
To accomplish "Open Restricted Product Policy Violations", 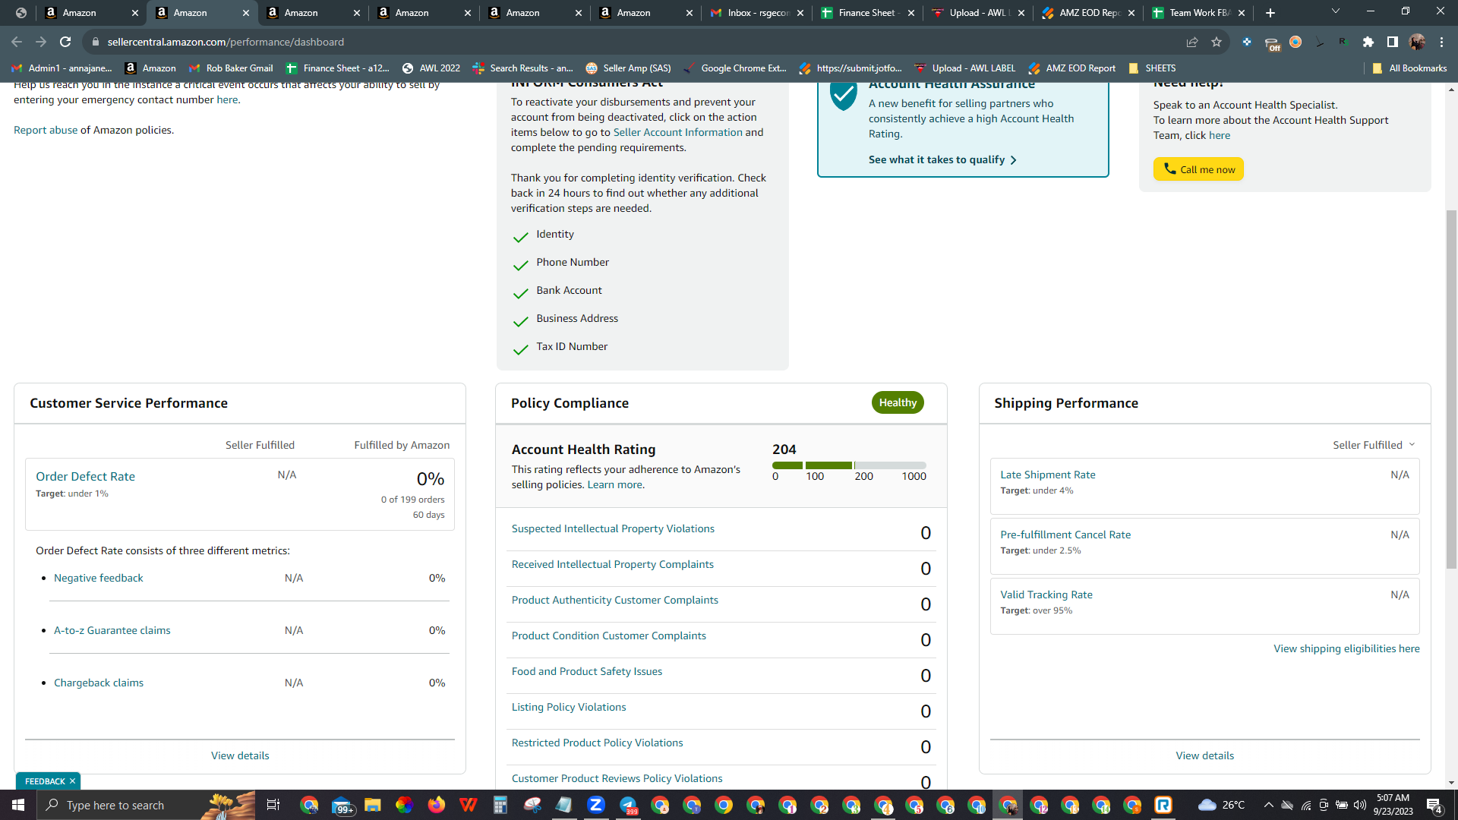I will click(597, 743).
